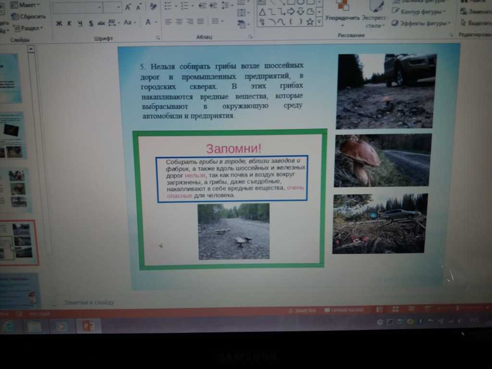
Task: Switch to Normal view in status bar
Action: [x=380, y=310]
